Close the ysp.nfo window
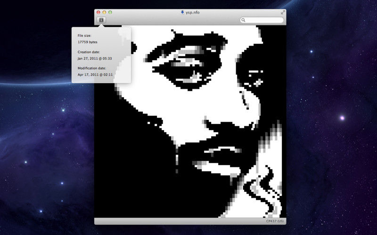 (x=98, y=12)
